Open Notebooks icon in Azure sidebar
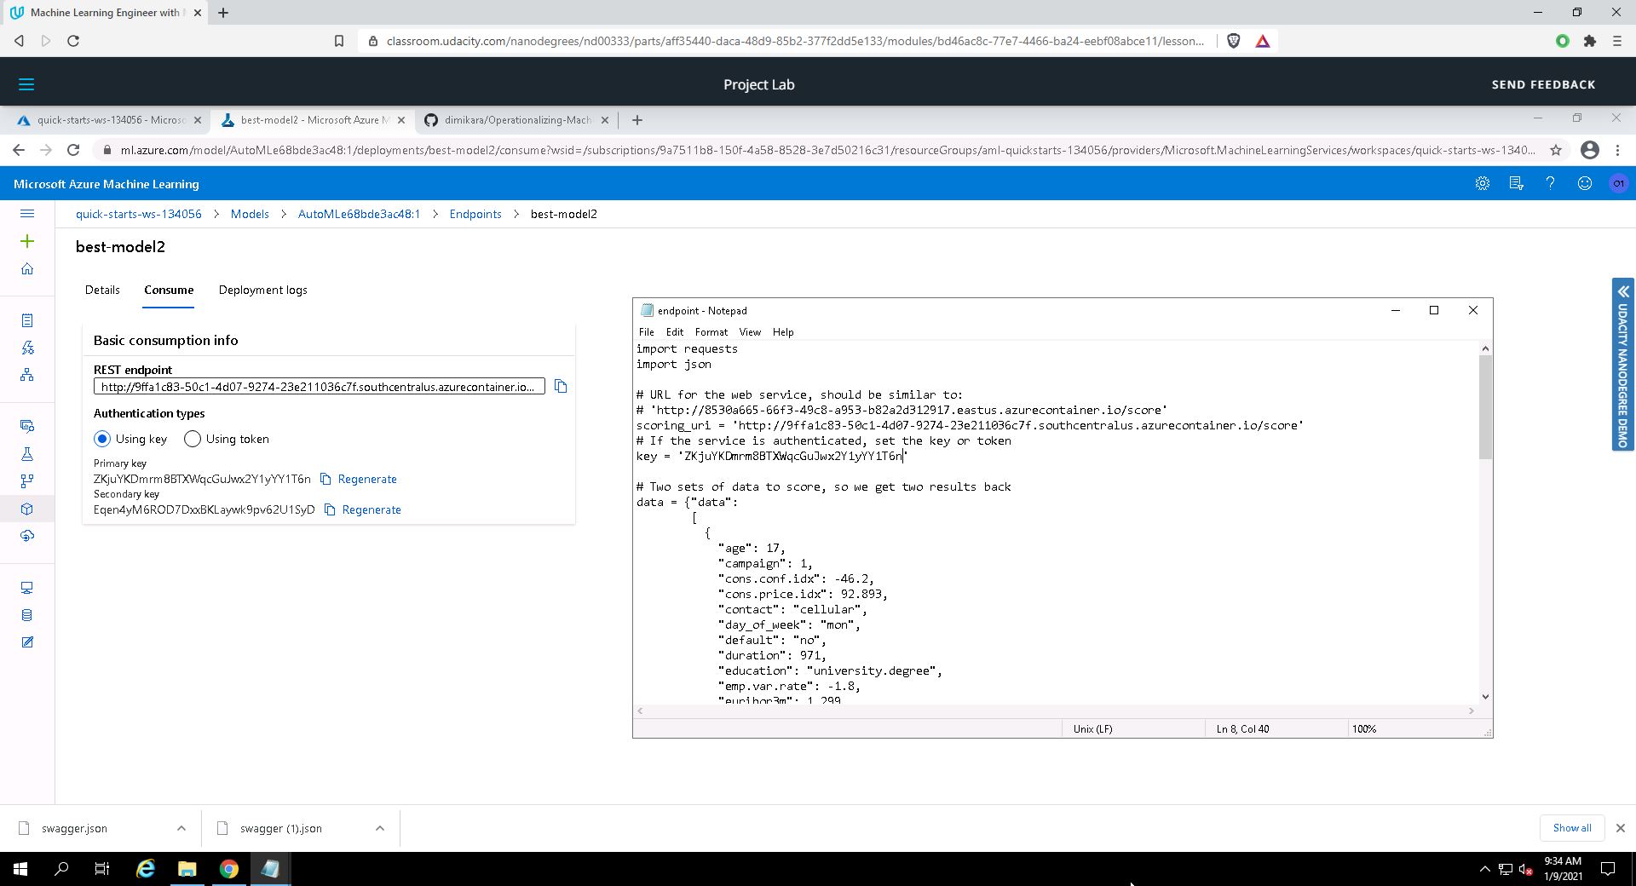 point(27,320)
